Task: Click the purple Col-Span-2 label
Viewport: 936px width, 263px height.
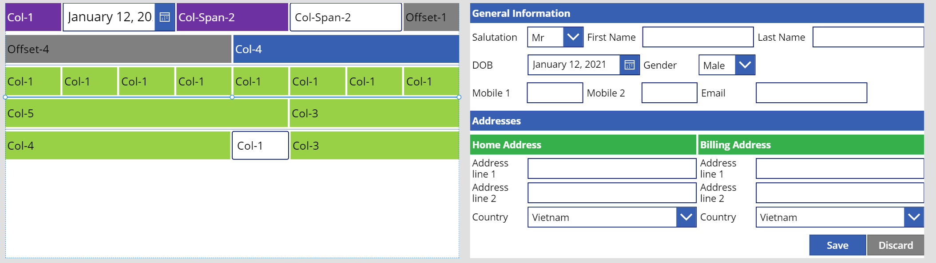Action: point(232,17)
